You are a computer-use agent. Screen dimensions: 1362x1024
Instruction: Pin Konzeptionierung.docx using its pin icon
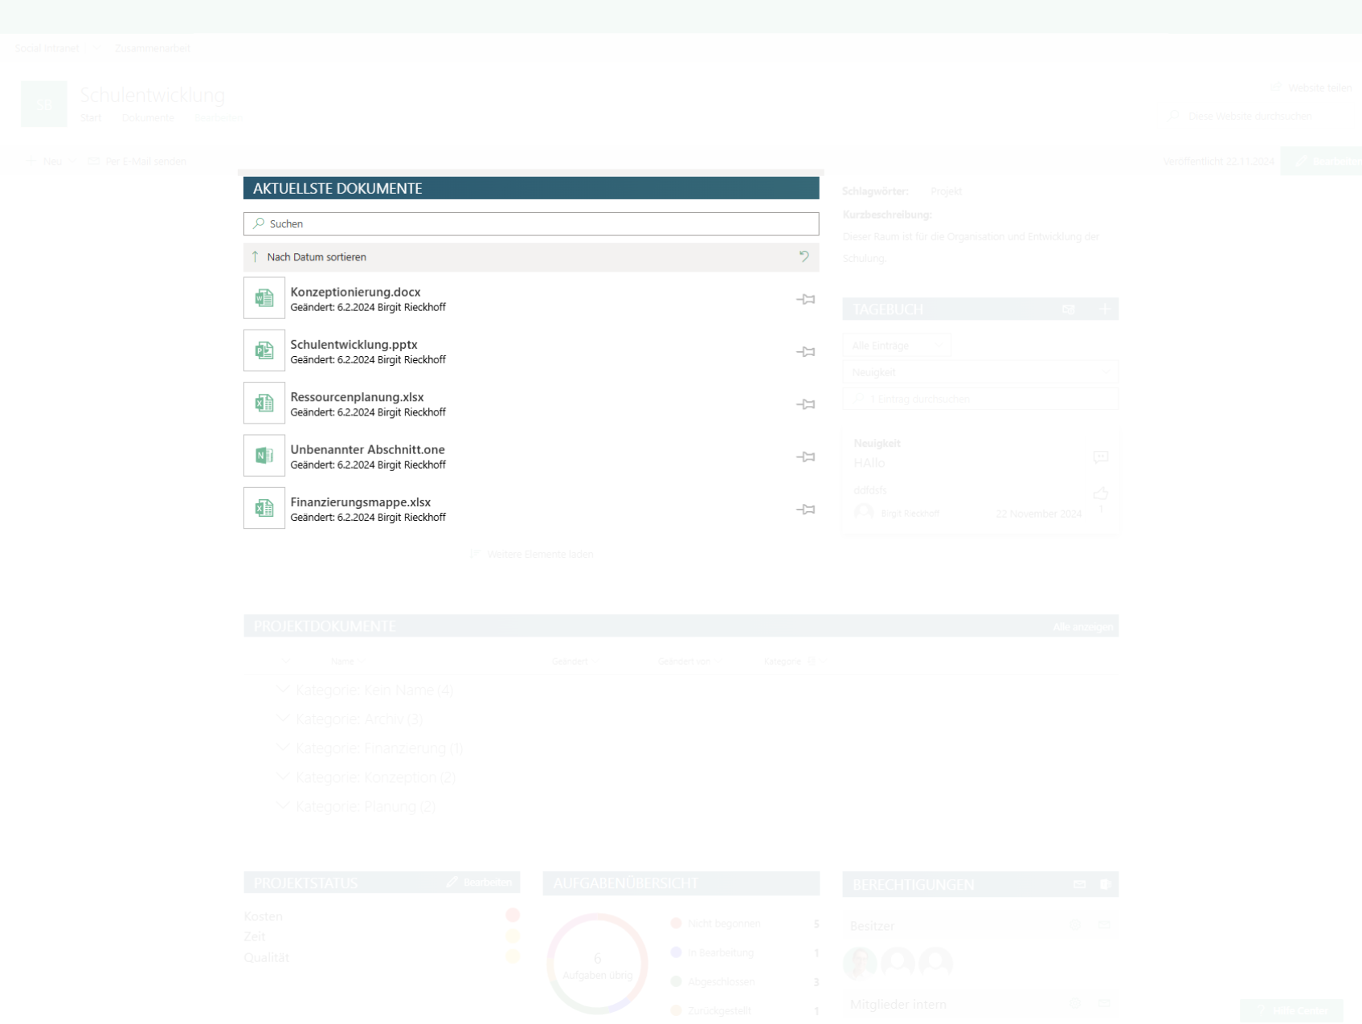pyautogui.click(x=806, y=299)
